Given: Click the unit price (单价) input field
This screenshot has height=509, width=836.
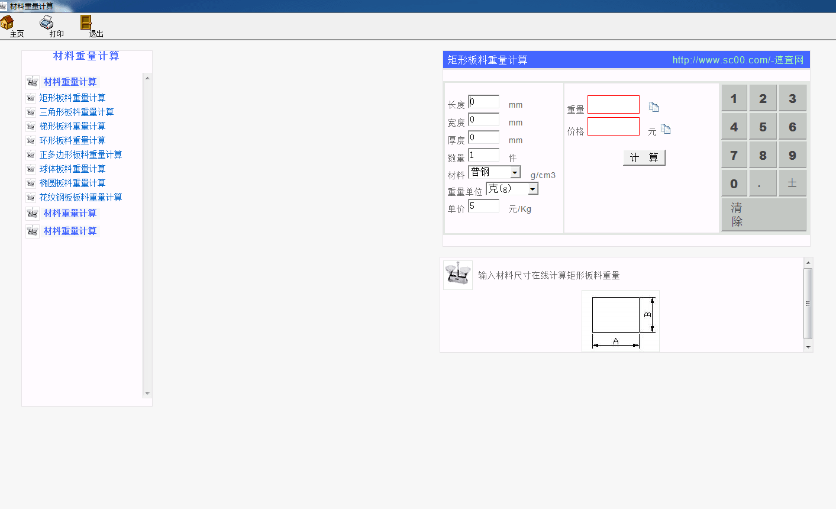Looking at the screenshot, I should click(x=484, y=206).
